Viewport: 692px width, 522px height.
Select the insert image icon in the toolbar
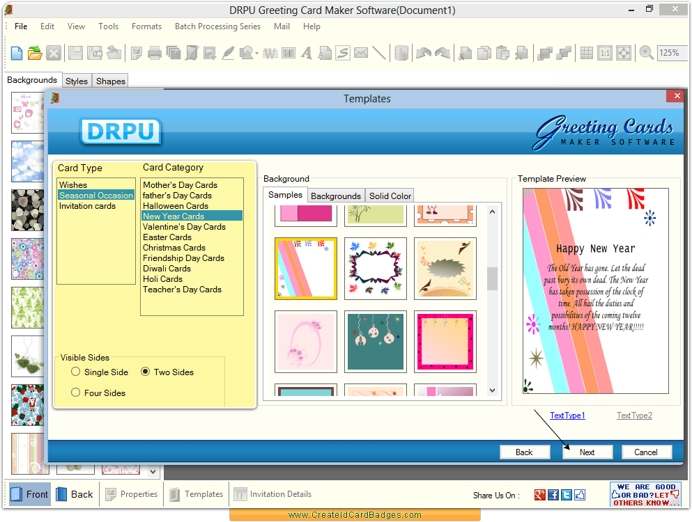(x=210, y=54)
